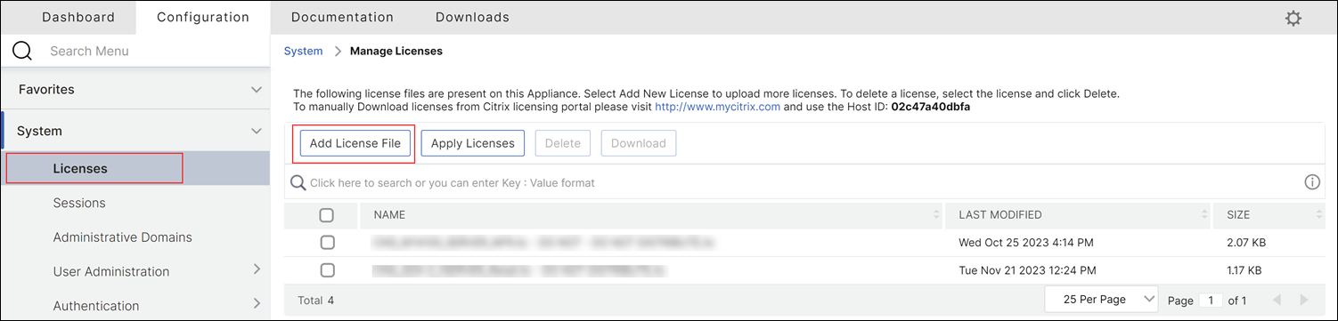The image size is (1338, 321).
Task: Click the 1.17 KB size cell
Action: tap(1244, 269)
